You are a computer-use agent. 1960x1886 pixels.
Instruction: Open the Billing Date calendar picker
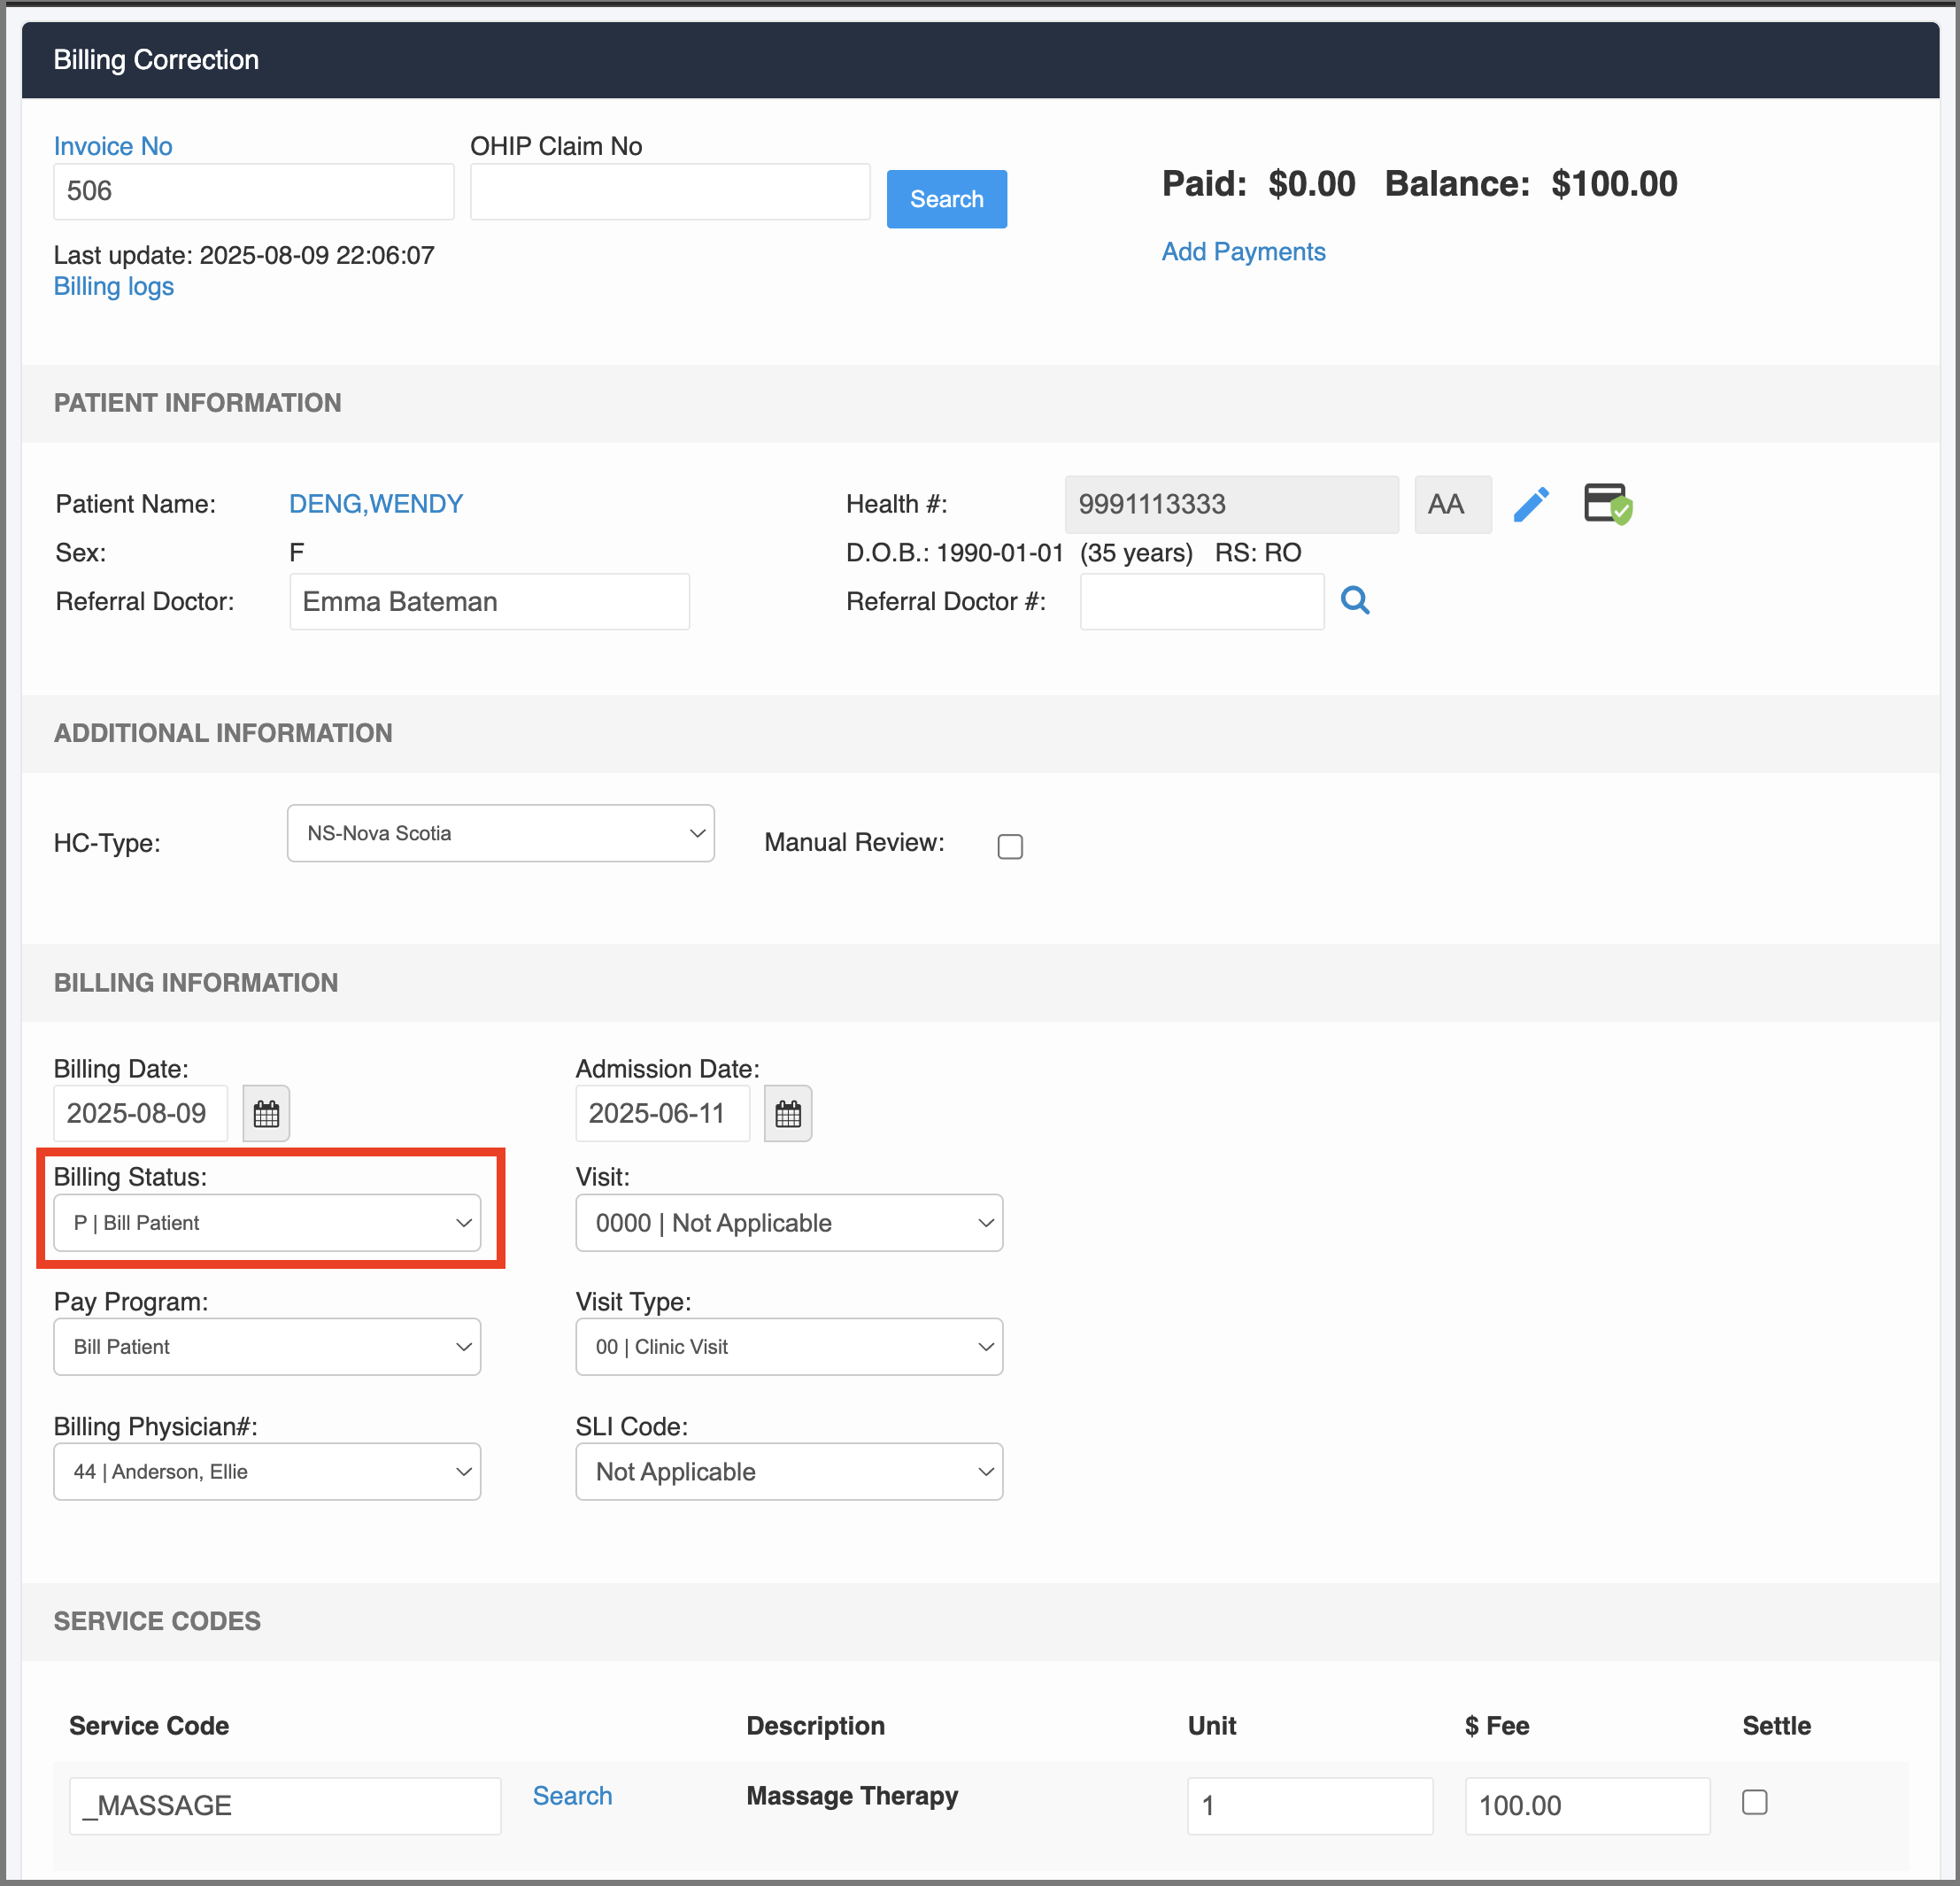[266, 1113]
